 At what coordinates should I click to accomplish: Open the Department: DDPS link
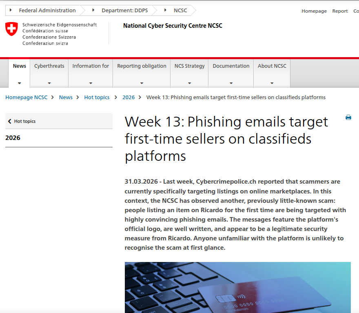pyautogui.click(x=125, y=10)
